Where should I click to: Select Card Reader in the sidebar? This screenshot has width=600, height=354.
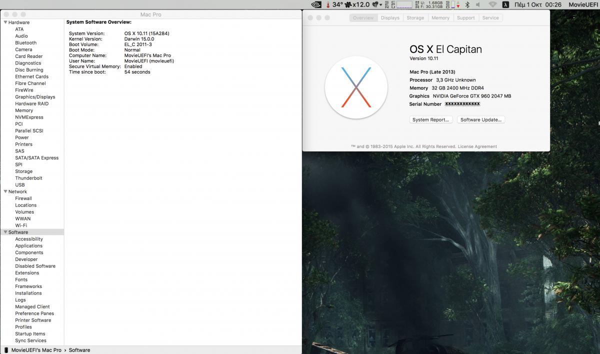pyautogui.click(x=28, y=56)
